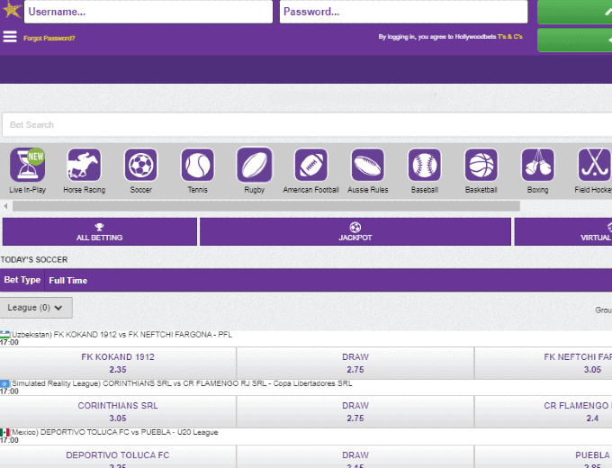Bet on FK KOKAND 1912 at 2.35
Viewport: 612px width, 468px height.
pos(118,363)
